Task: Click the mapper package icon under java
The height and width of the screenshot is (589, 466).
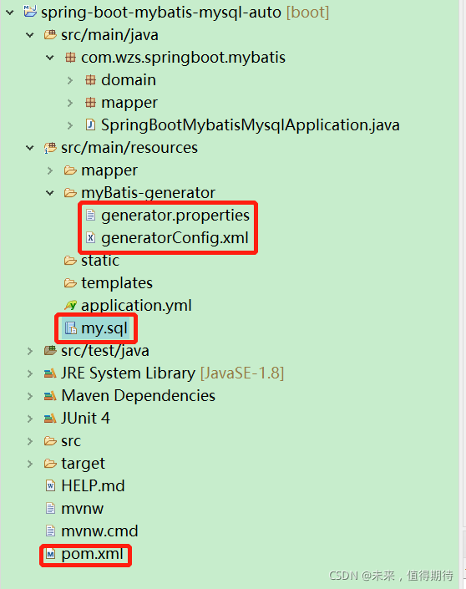Action: point(90,103)
